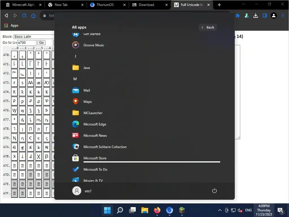Select character cell in row A79 column 2
This screenshot has width=289, height=217.
[30, 138]
